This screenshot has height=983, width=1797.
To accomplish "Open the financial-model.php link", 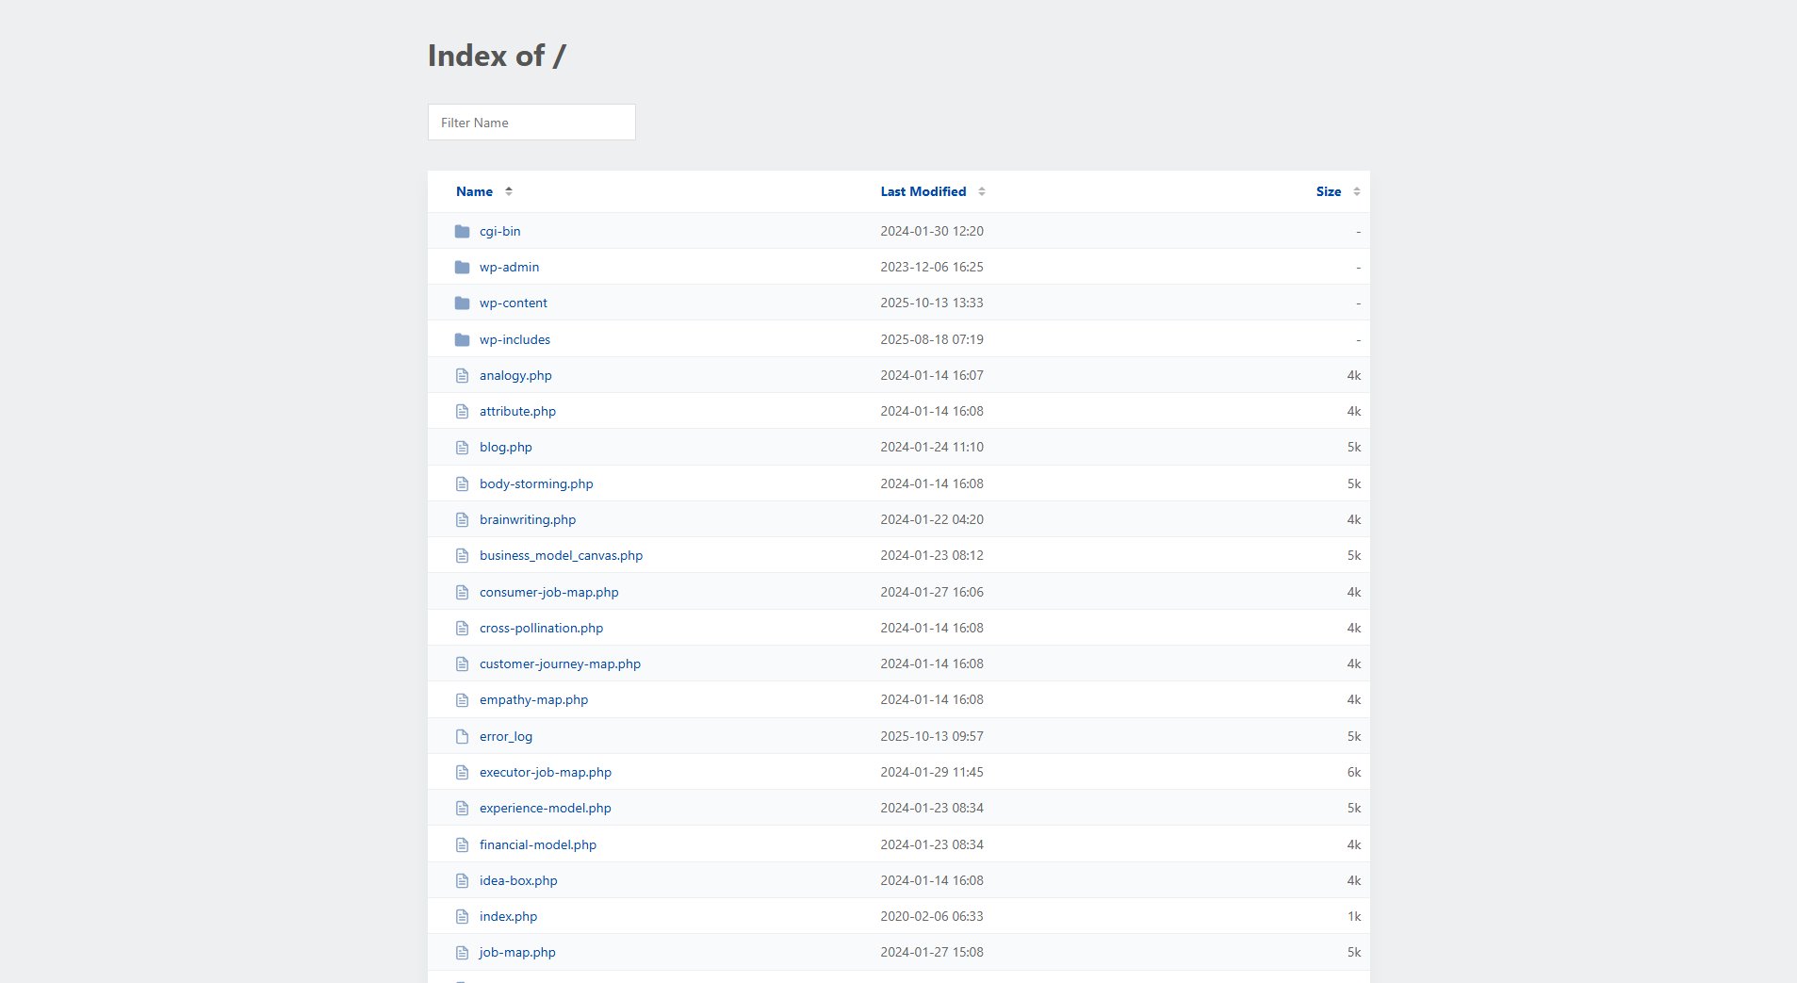I will coord(537,844).
